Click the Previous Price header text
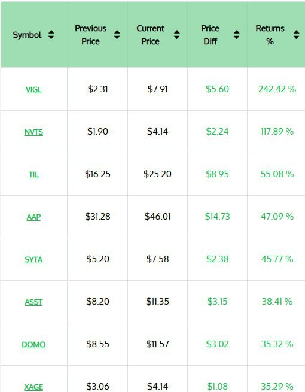Screen dimensions: 305x392 coord(90,35)
